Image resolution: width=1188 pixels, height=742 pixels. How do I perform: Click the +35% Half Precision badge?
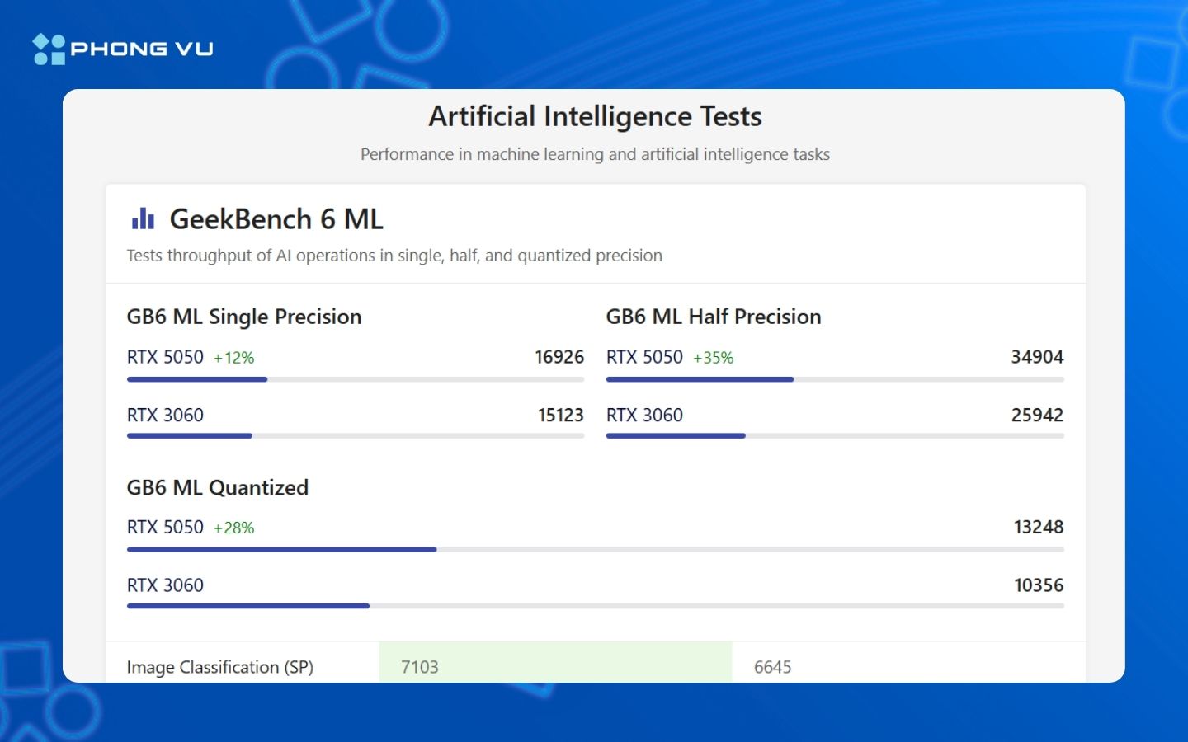tap(714, 358)
